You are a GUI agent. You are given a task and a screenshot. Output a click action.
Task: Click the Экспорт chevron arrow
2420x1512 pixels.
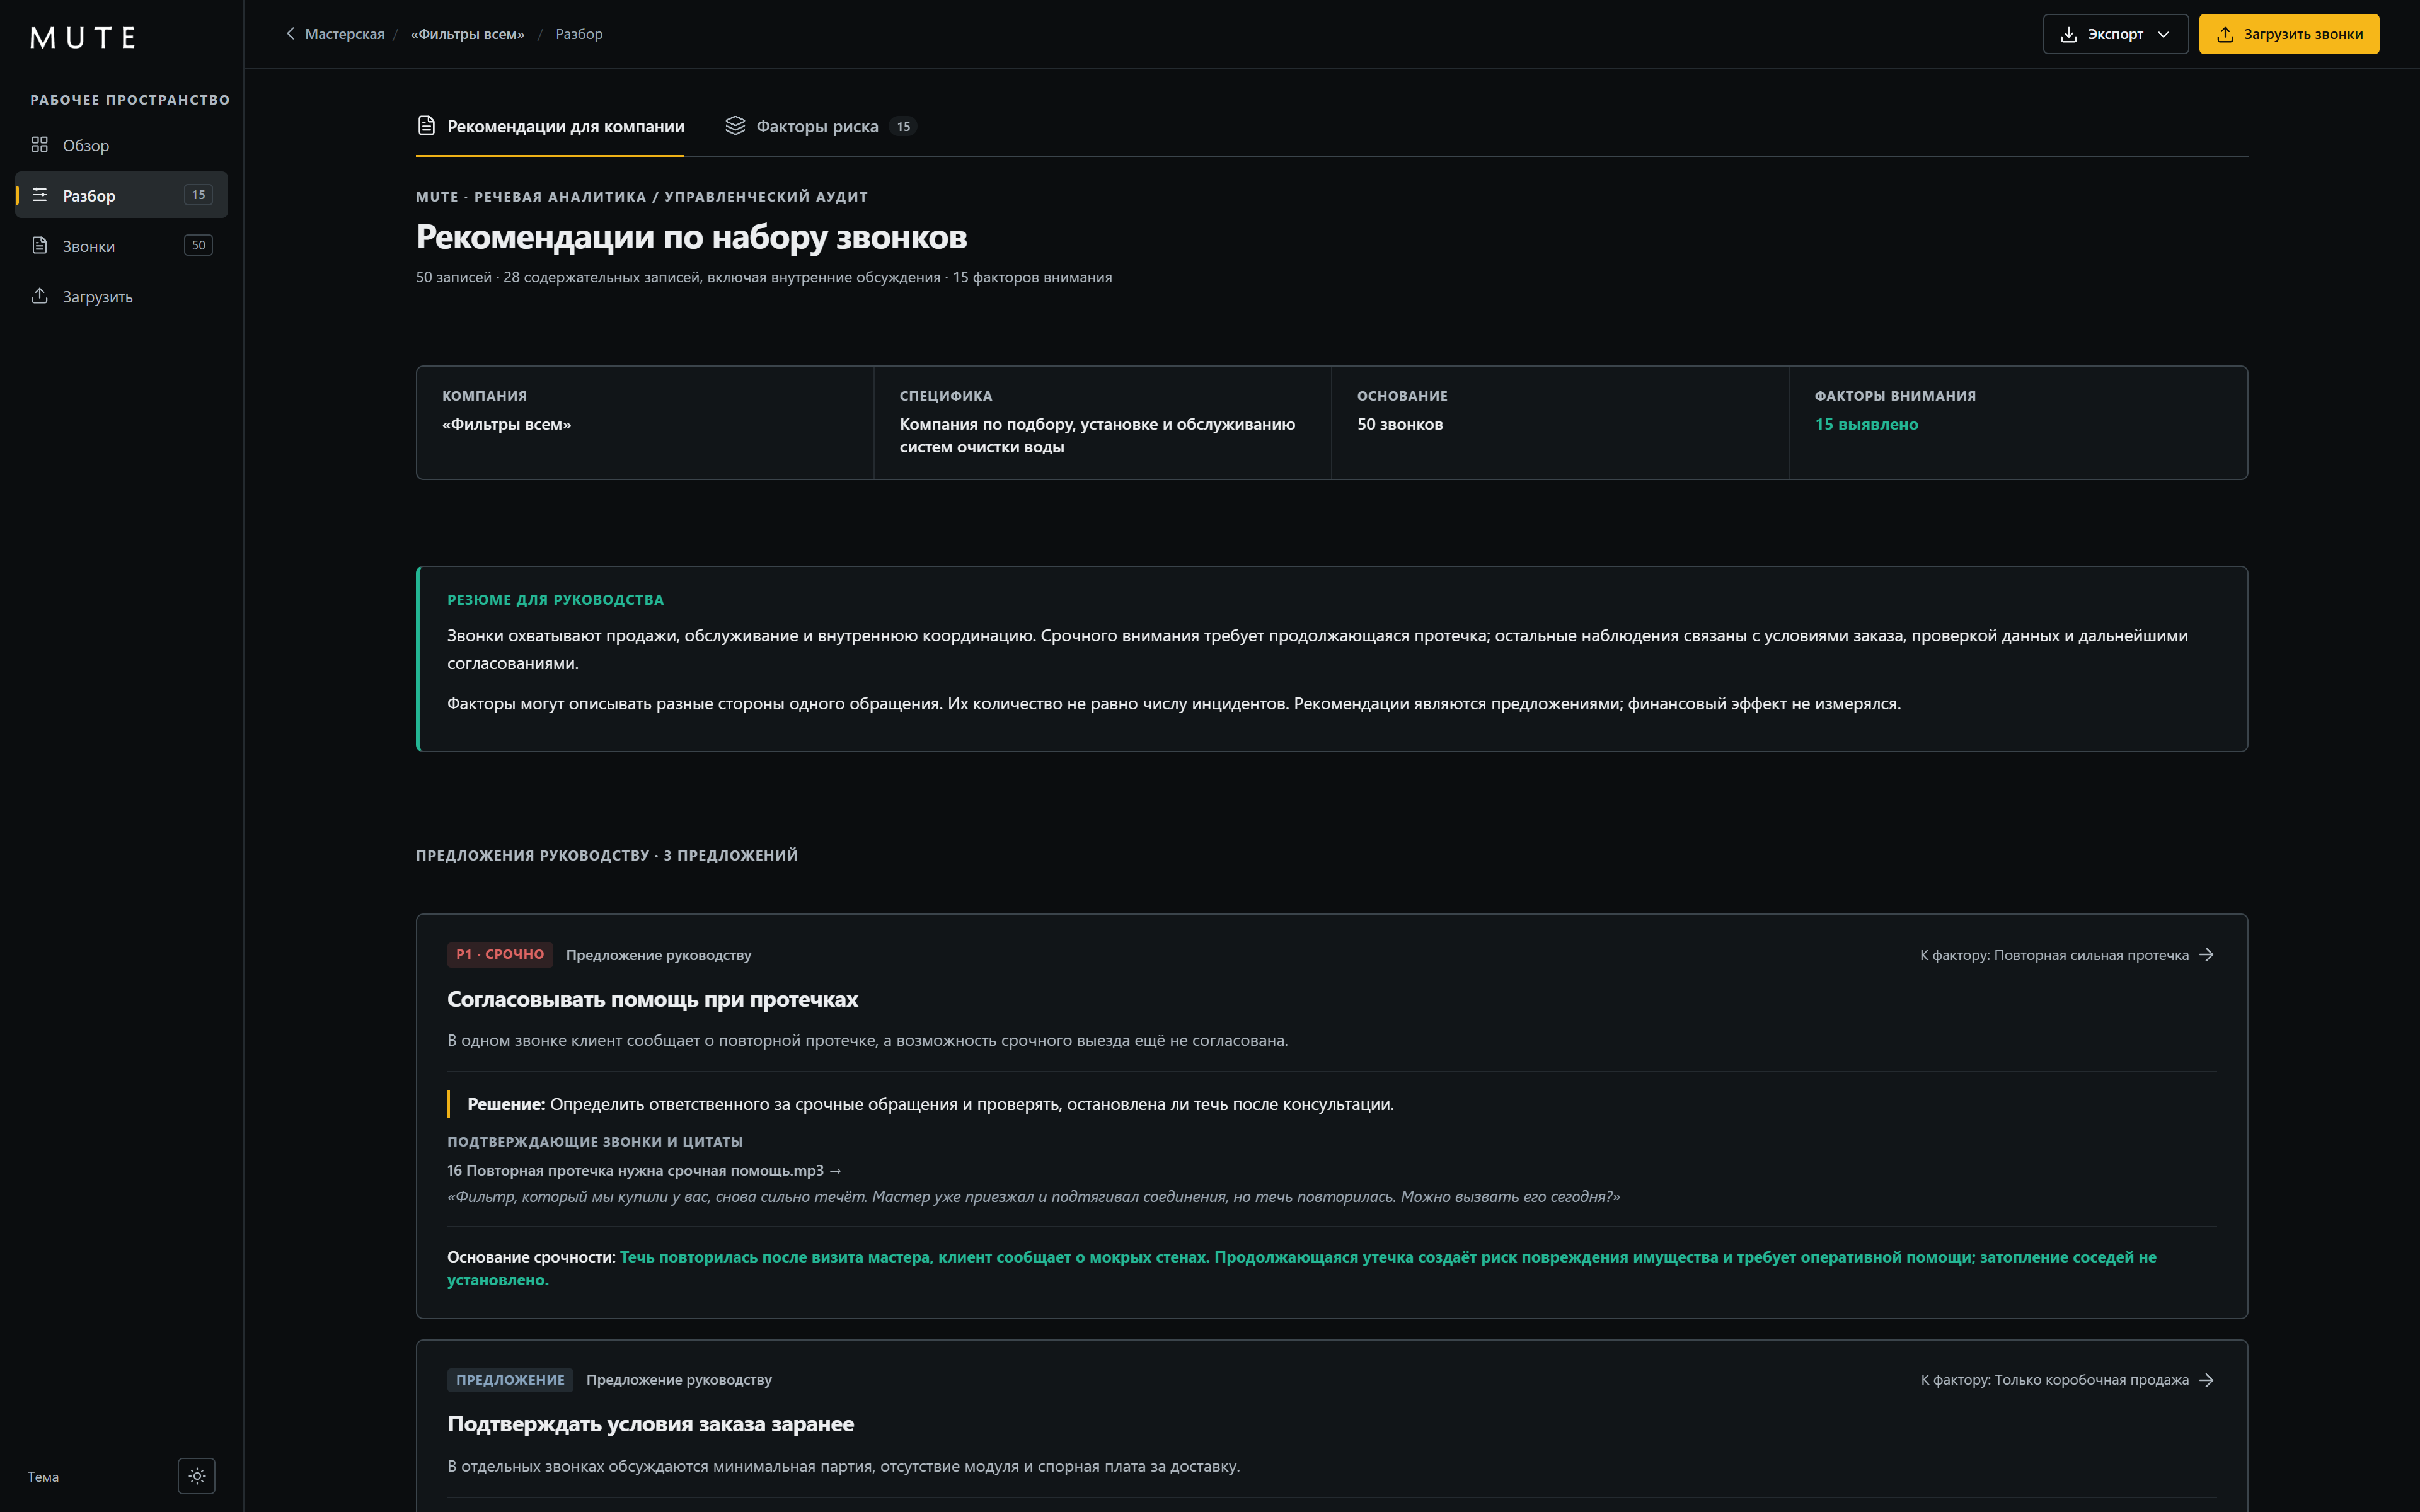pyautogui.click(x=2163, y=34)
